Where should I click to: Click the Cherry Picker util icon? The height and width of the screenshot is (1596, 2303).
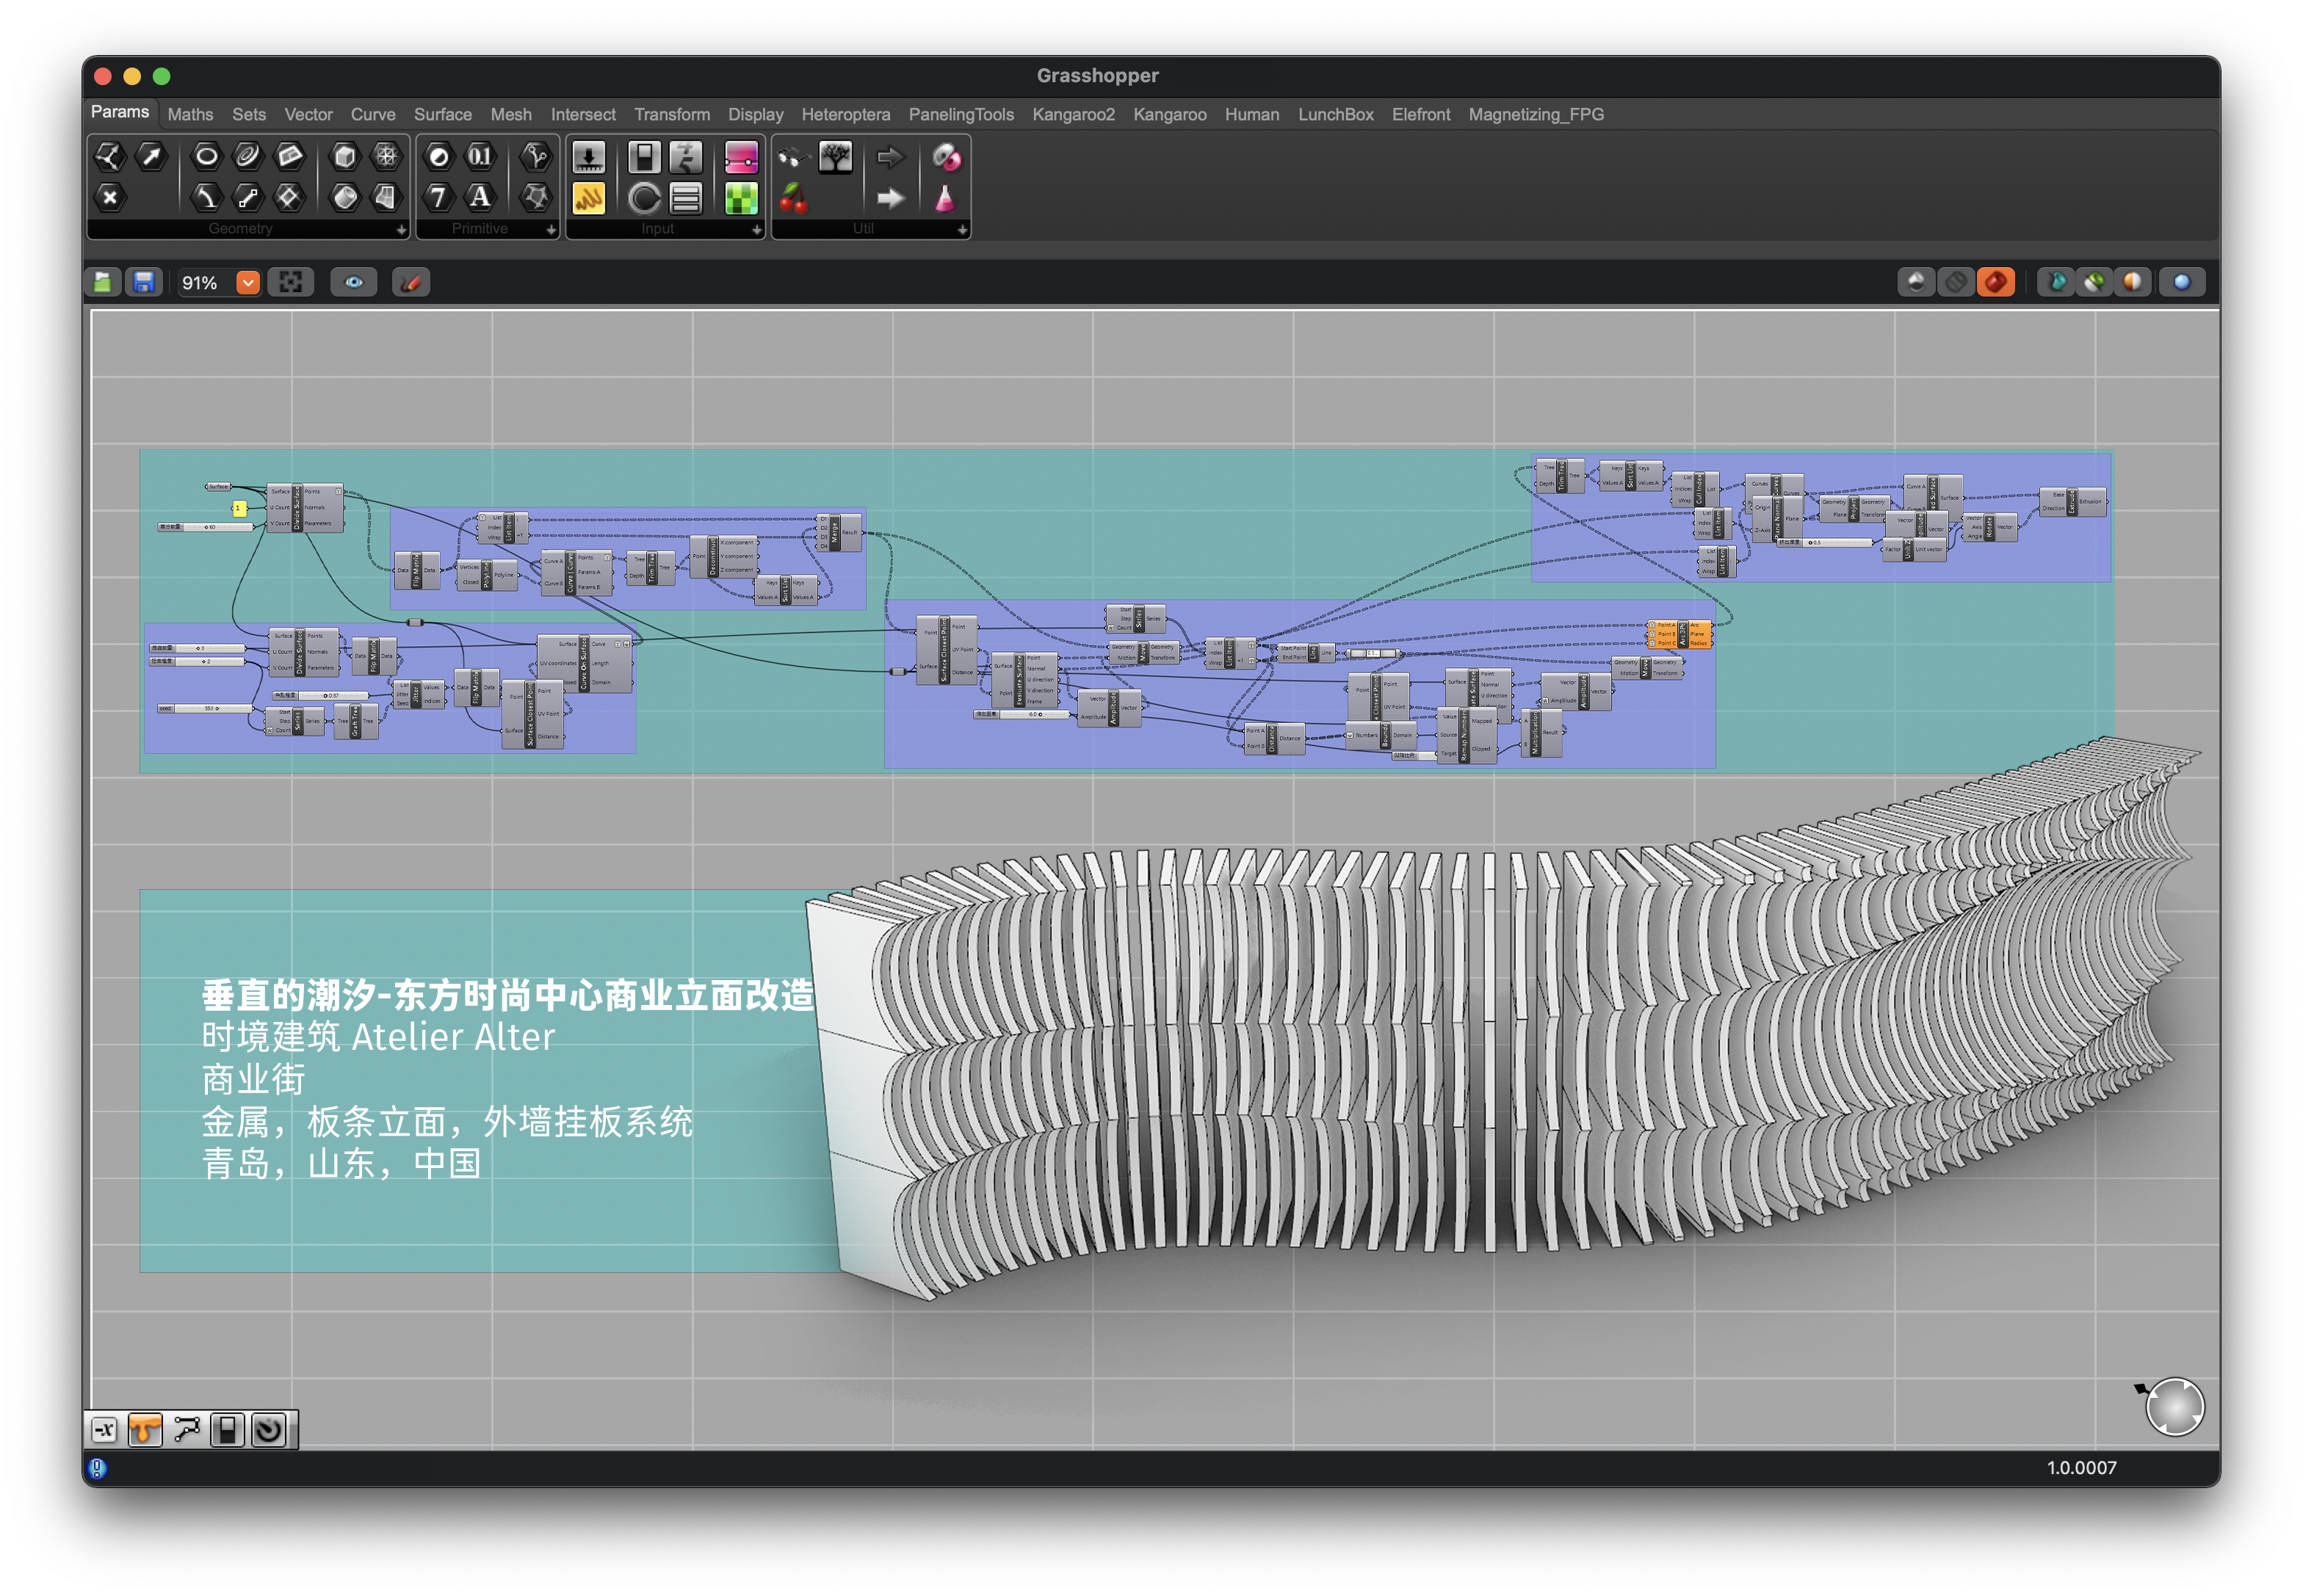click(x=793, y=198)
